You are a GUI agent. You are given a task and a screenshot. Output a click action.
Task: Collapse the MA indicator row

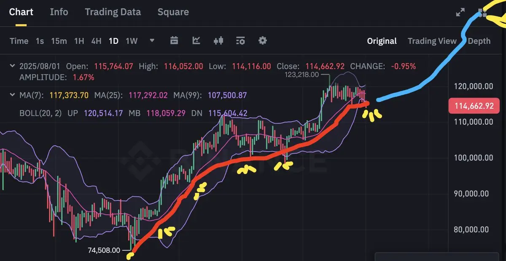pos(12,95)
